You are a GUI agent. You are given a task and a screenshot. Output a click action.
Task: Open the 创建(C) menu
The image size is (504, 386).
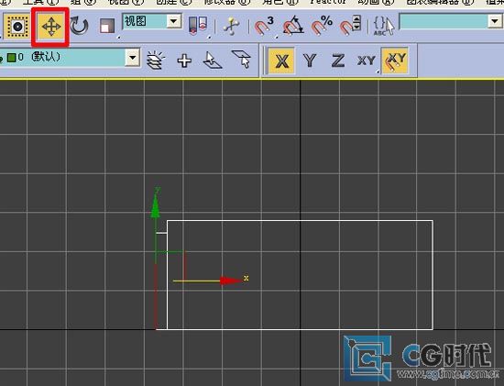point(173,2)
